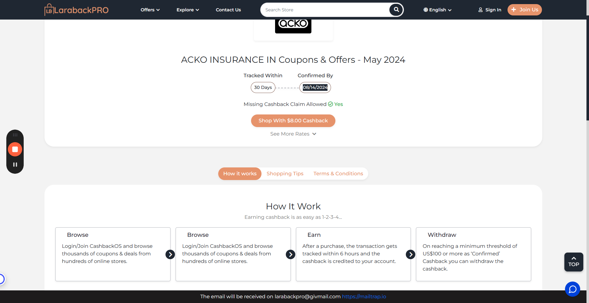Viewport: 589px width, 303px height.
Task: Click the How It Work heading
Action: point(293,206)
